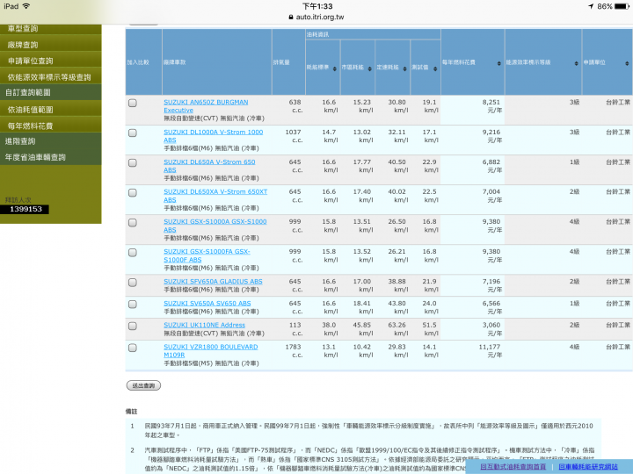Open 每年燃料花費 sidebar item
633x474 pixels.
(x=50, y=126)
